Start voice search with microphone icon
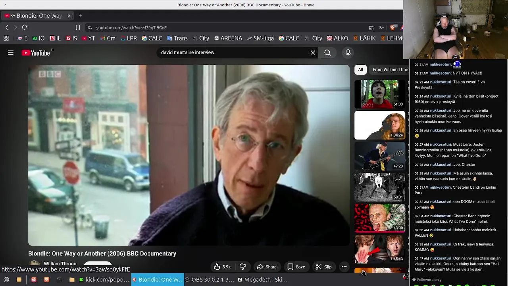This screenshot has height=286, width=508. [x=348, y=52]
